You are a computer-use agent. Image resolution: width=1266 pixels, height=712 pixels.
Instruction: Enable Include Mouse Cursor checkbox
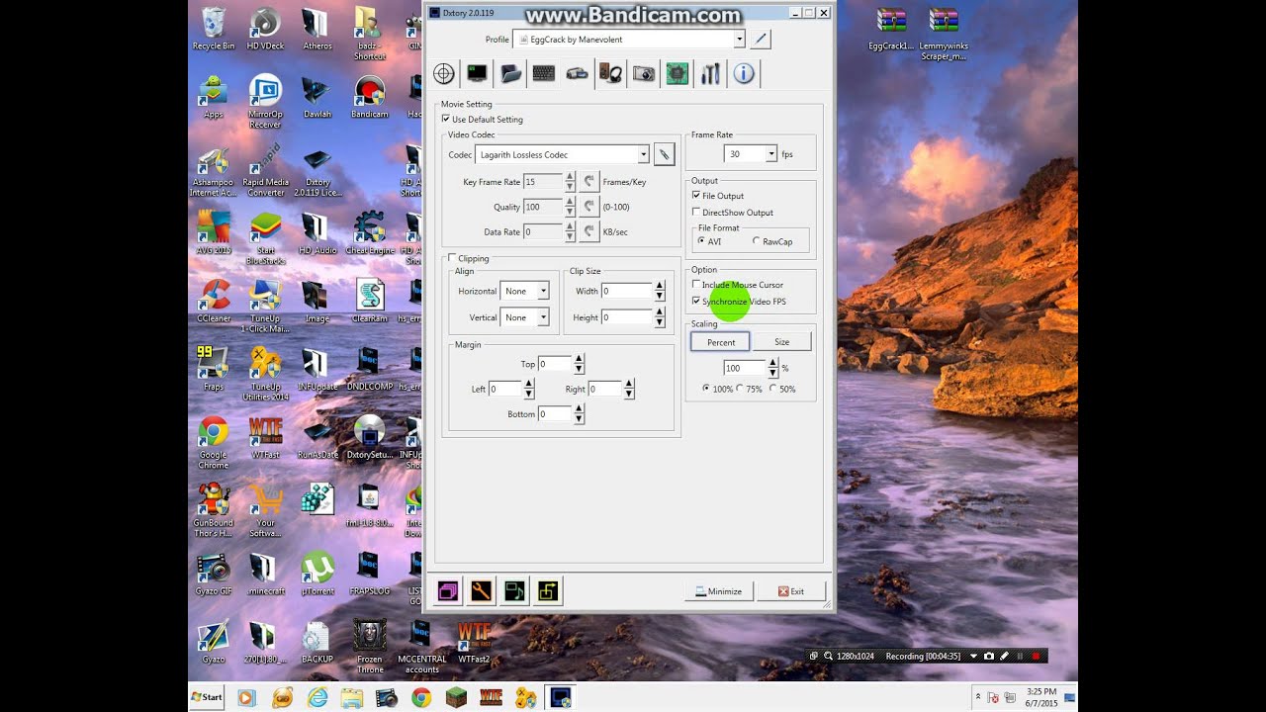[x=696, y=285]
